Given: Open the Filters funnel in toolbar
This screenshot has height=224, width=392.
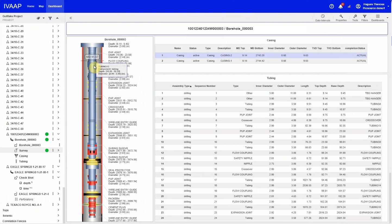Looking at the screenshot, I should 365,18.
